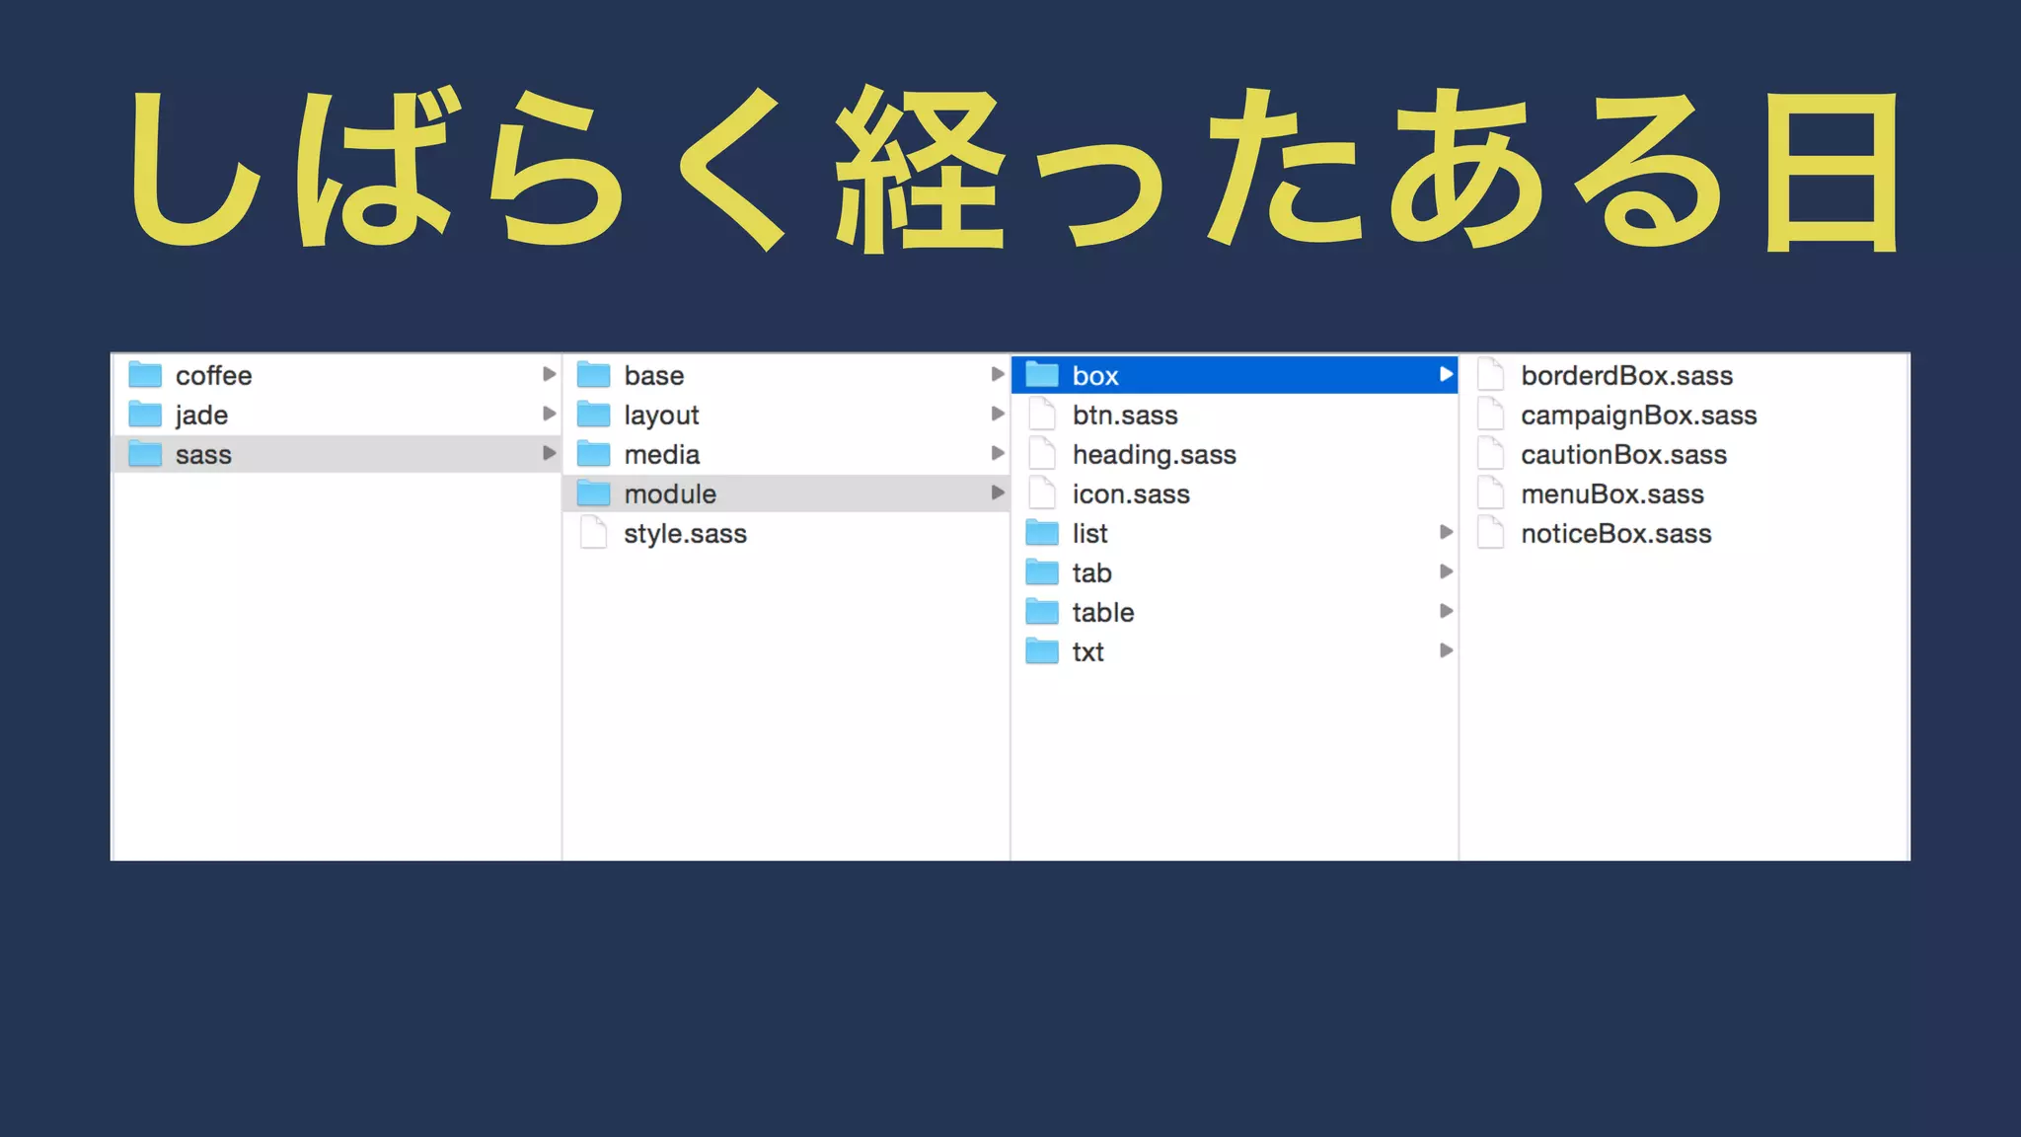The width and height of the screenshot is (2021, 1137).
Task: Select the 'campaignBox.sass' file name
Action: point(1638,416)
